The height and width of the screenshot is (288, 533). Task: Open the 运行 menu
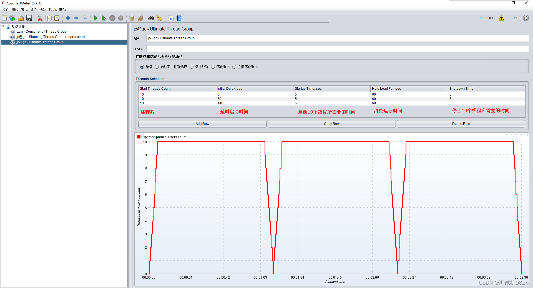coord(33,10)
